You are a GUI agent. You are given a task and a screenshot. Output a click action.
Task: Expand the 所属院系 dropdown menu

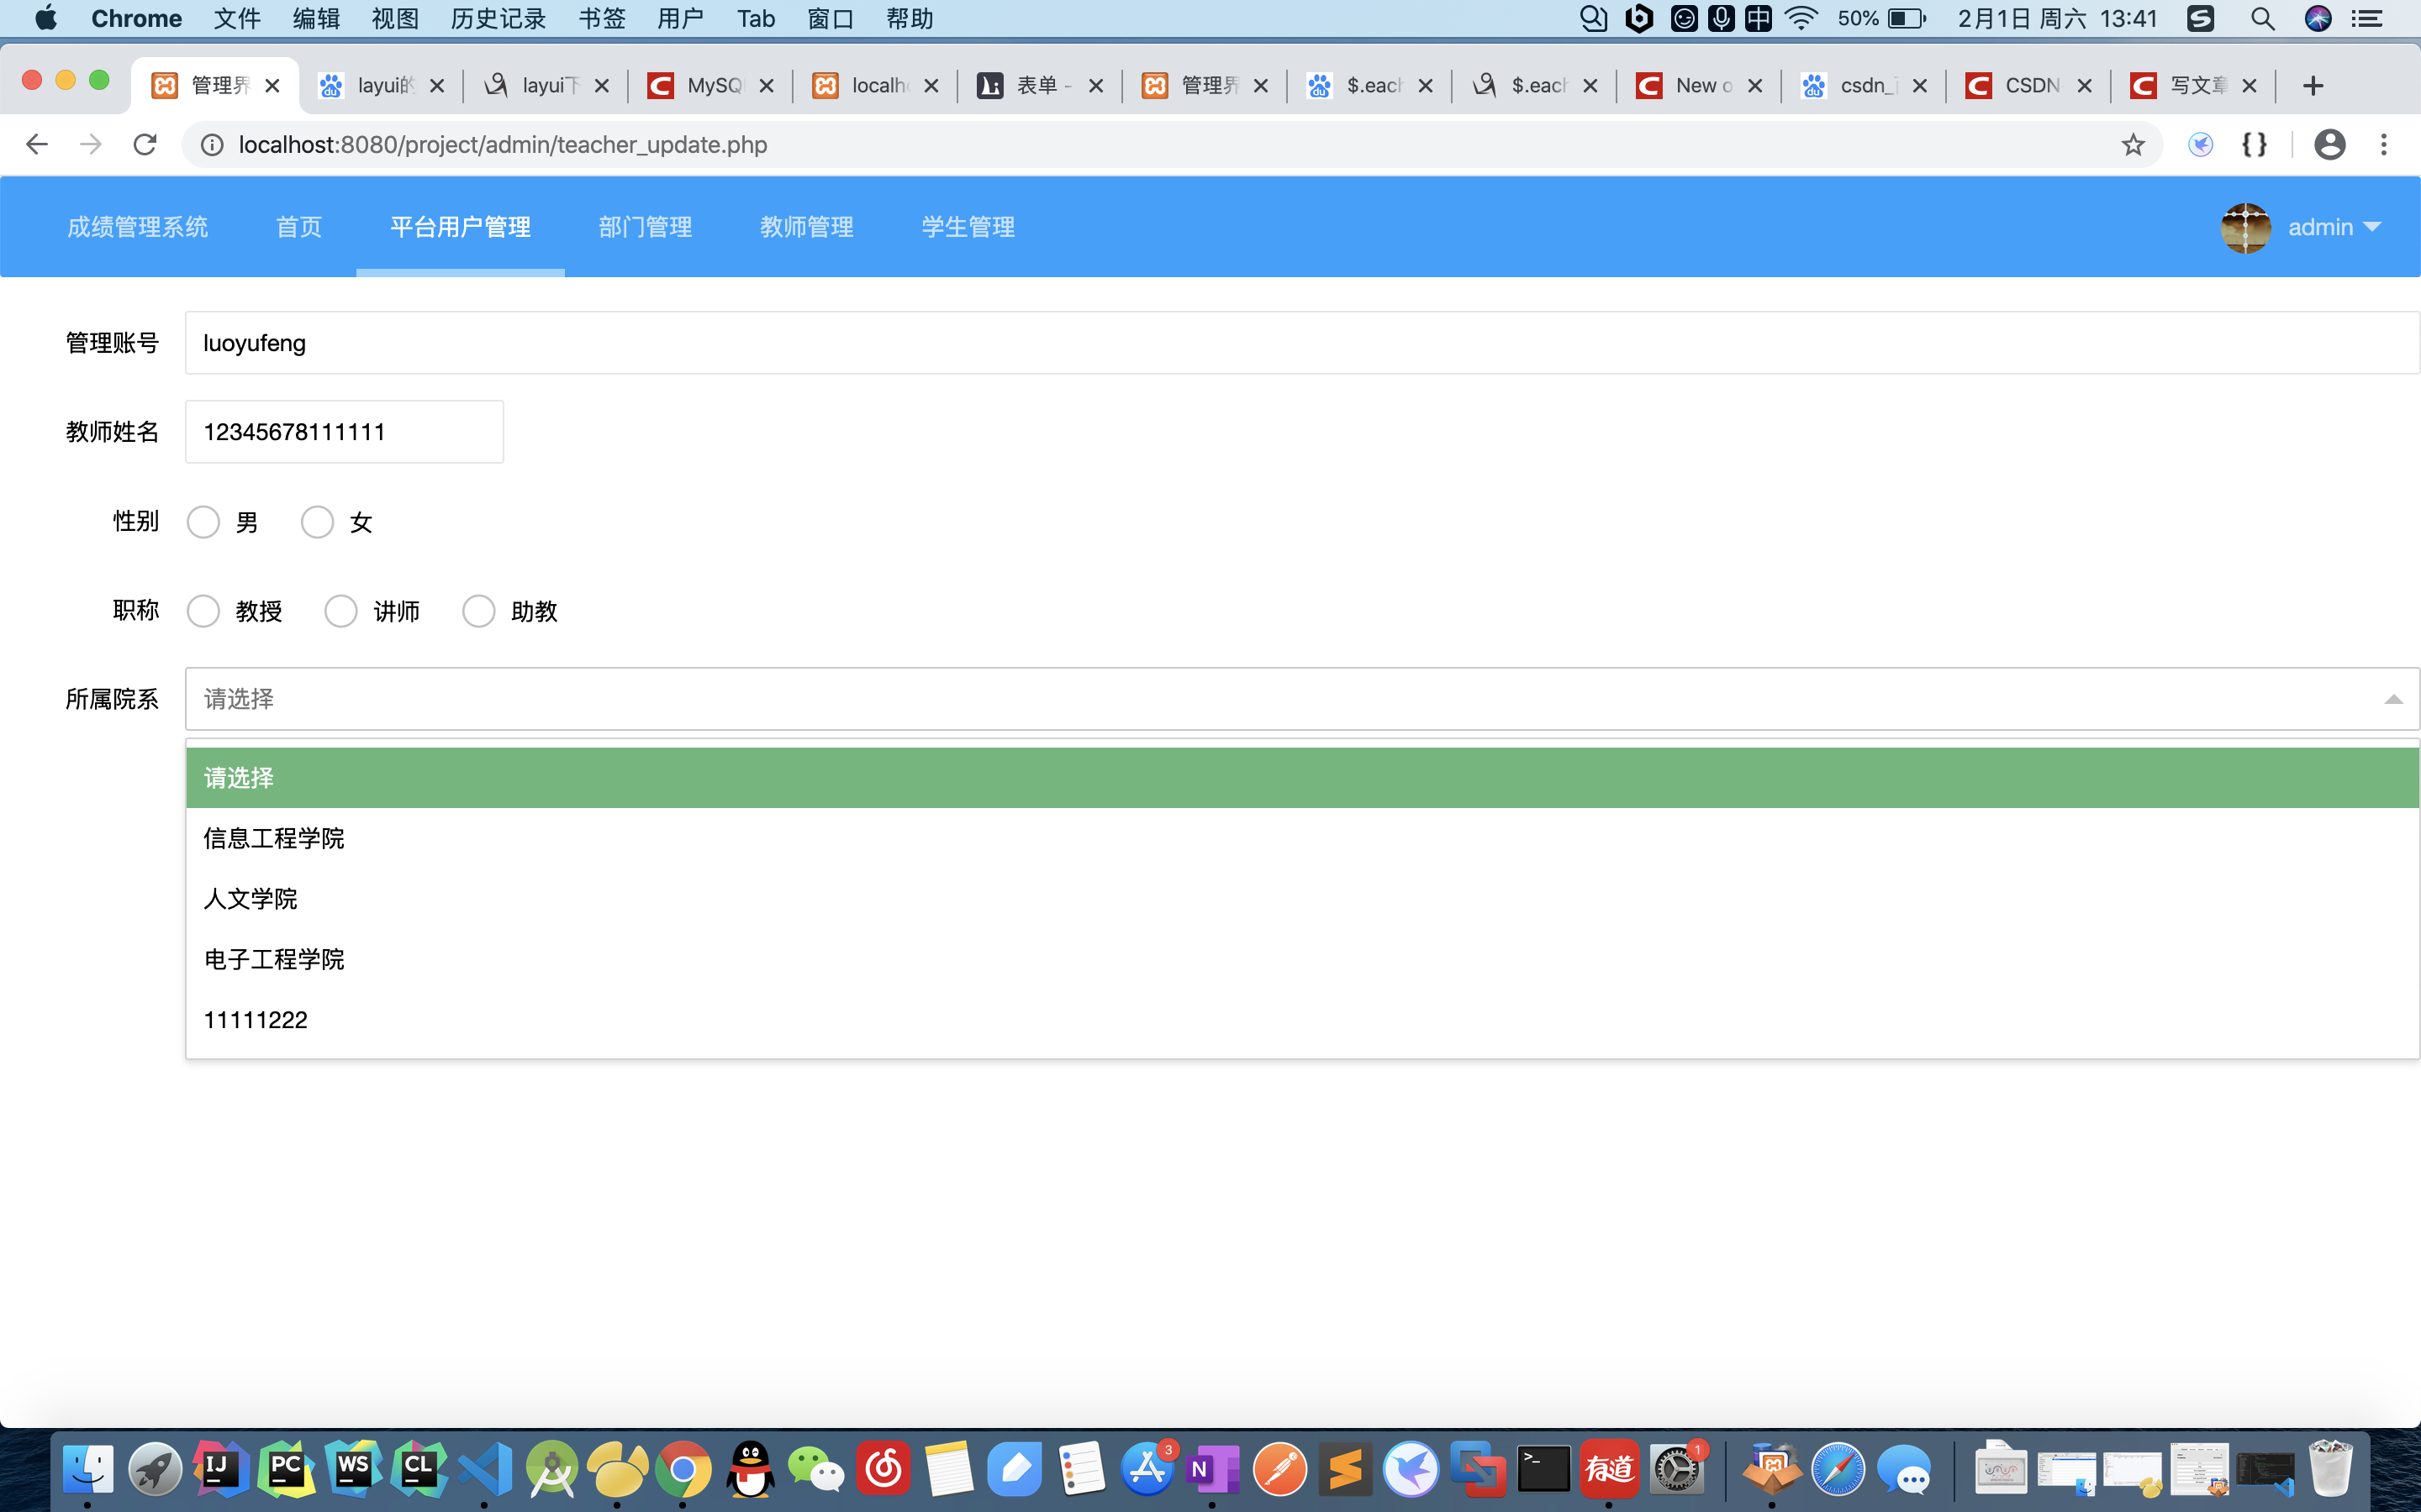pos(1300,699)
